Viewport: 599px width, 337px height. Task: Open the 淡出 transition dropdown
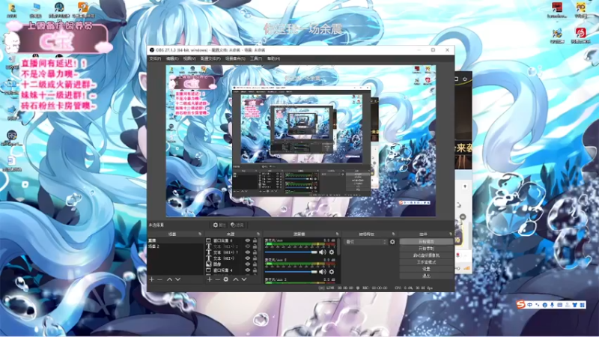tap(366, 242)
